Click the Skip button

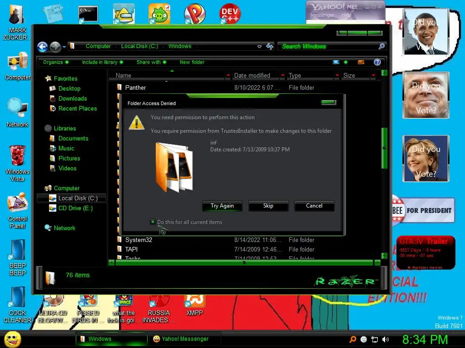click(268, 206)
